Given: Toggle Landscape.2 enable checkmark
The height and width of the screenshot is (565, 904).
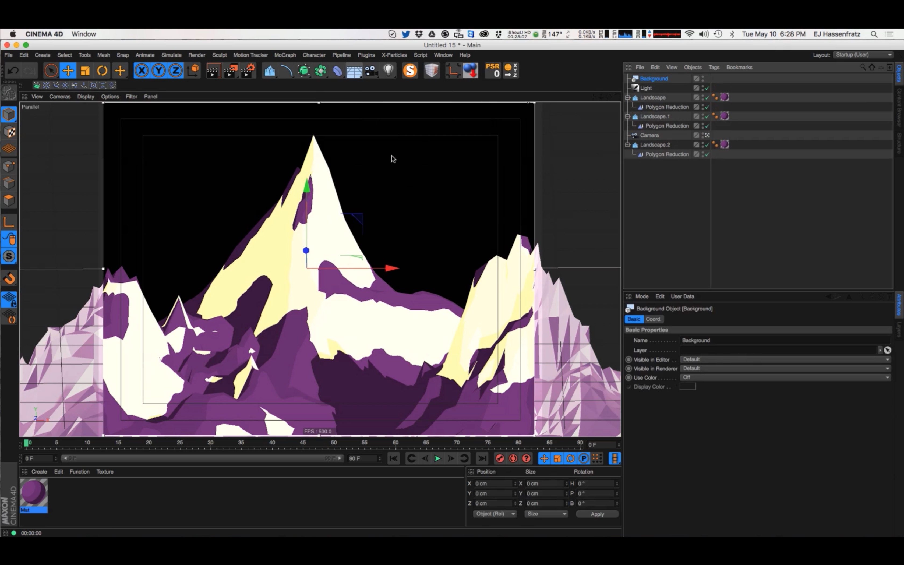Looking at the screenshot, I should pos(707,145).
